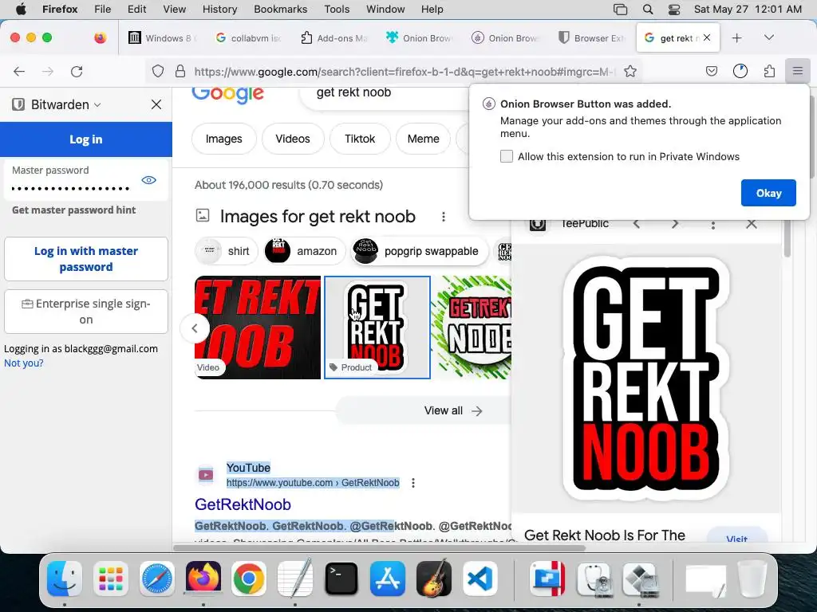Viewport: 817px width, 612px height.
Task: Select the shirt image filter chip
Action: [x=227, y=251]
